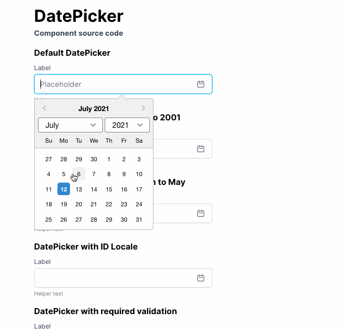343x329 pixels.
Task: Open the July month dropdown
Action: (70, 125)
